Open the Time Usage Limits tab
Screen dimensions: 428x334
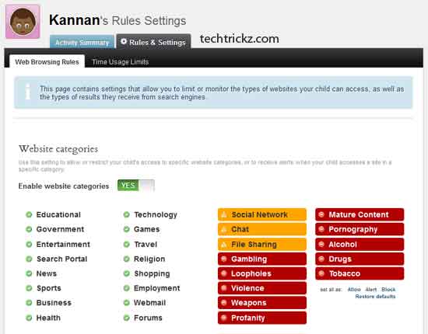(120, 62)
